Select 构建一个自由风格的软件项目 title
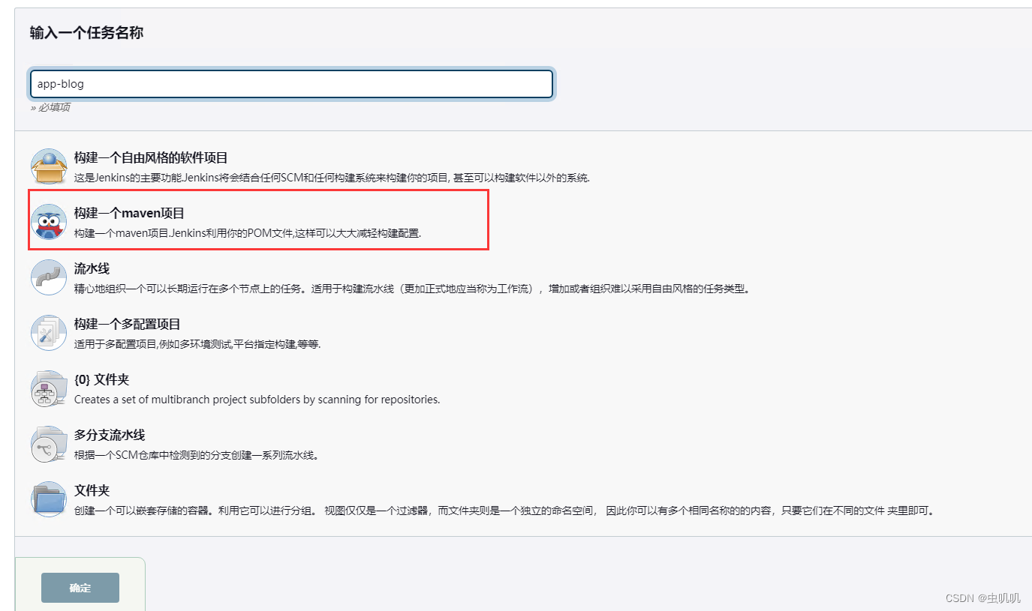This screenshot has height=611, width=1032. [x=151, y=158]
